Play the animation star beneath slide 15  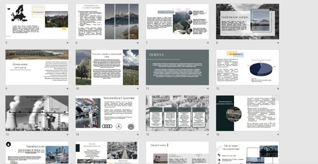tap(208, 135)
